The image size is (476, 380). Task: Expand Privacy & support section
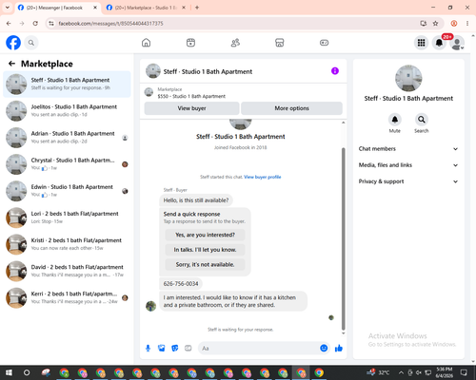[408, 181]
